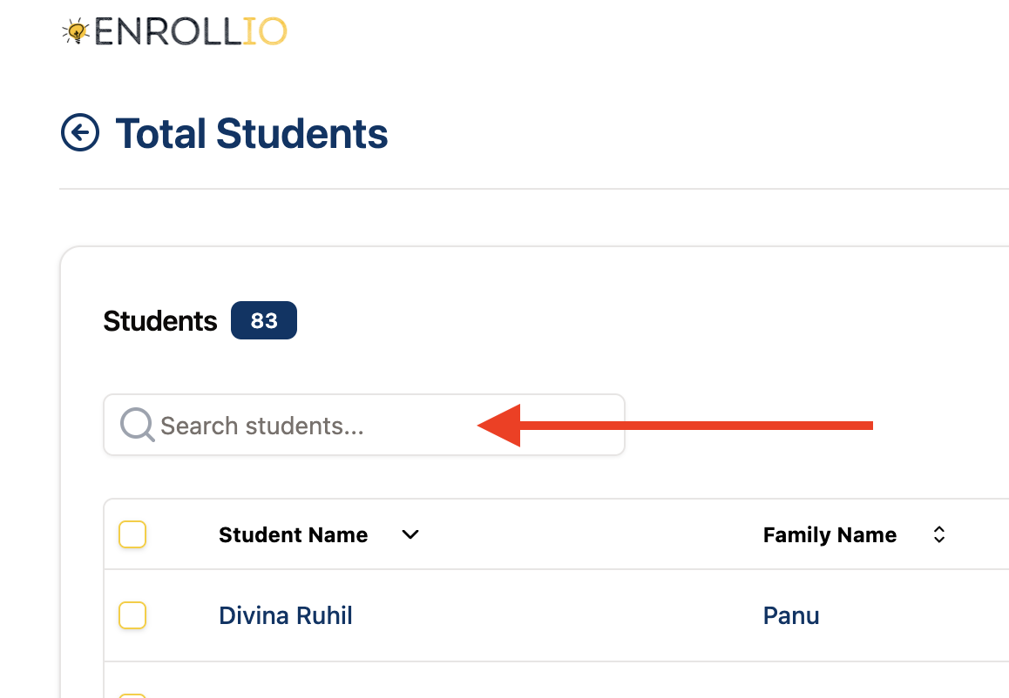The height and width of the screenshot is (698, 1009).
Task: Expand the Student Name sort chevron
Action: [410, 534]
